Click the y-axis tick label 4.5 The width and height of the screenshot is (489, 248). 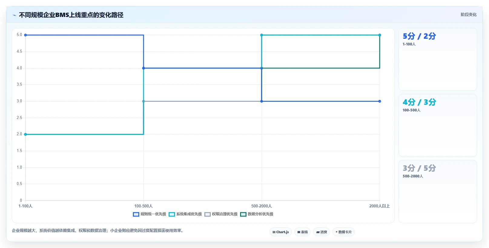point(19,51)
